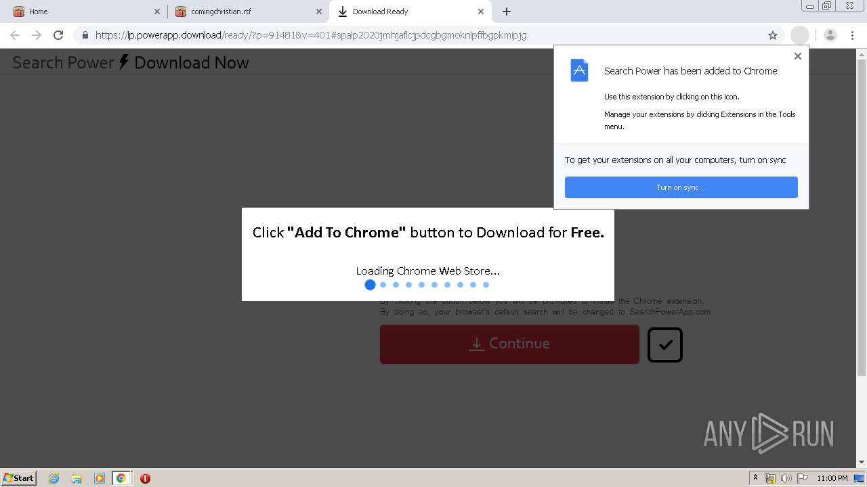Viewport: 867px width, 487px height.
Task: Click the blue extension puzzle icon
Action: click(x=579, y=70)
